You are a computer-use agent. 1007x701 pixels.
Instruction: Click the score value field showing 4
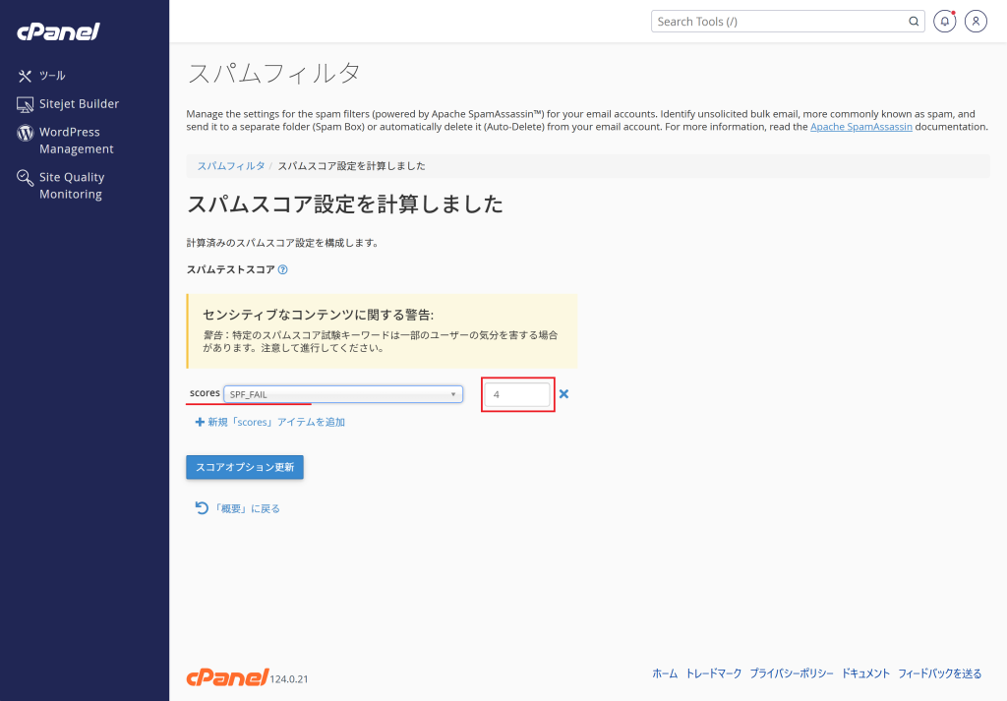[x=518, y=393]
